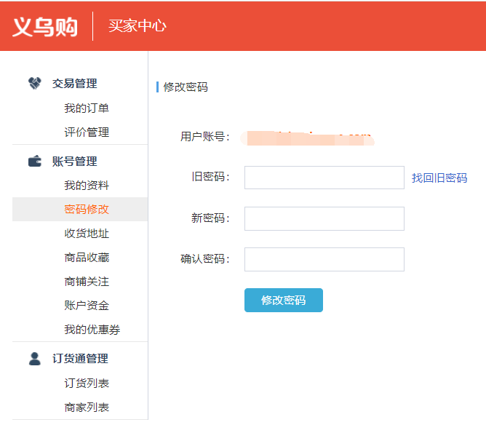Viewport: 486px width, 425px height.
Task: Click the 找回旧密码 link
Action: 439,178
